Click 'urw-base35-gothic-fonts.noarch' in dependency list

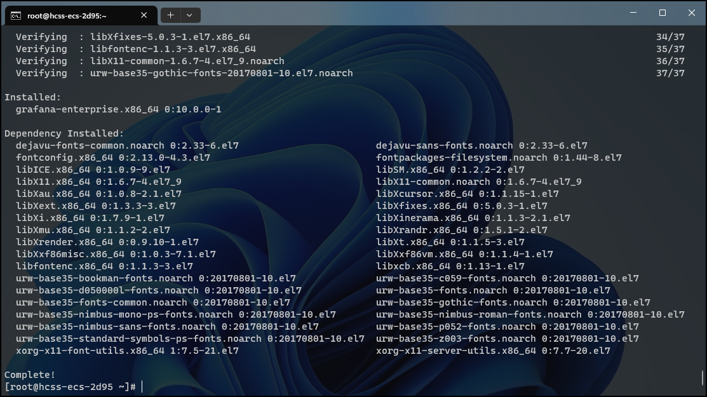point(461,304)
